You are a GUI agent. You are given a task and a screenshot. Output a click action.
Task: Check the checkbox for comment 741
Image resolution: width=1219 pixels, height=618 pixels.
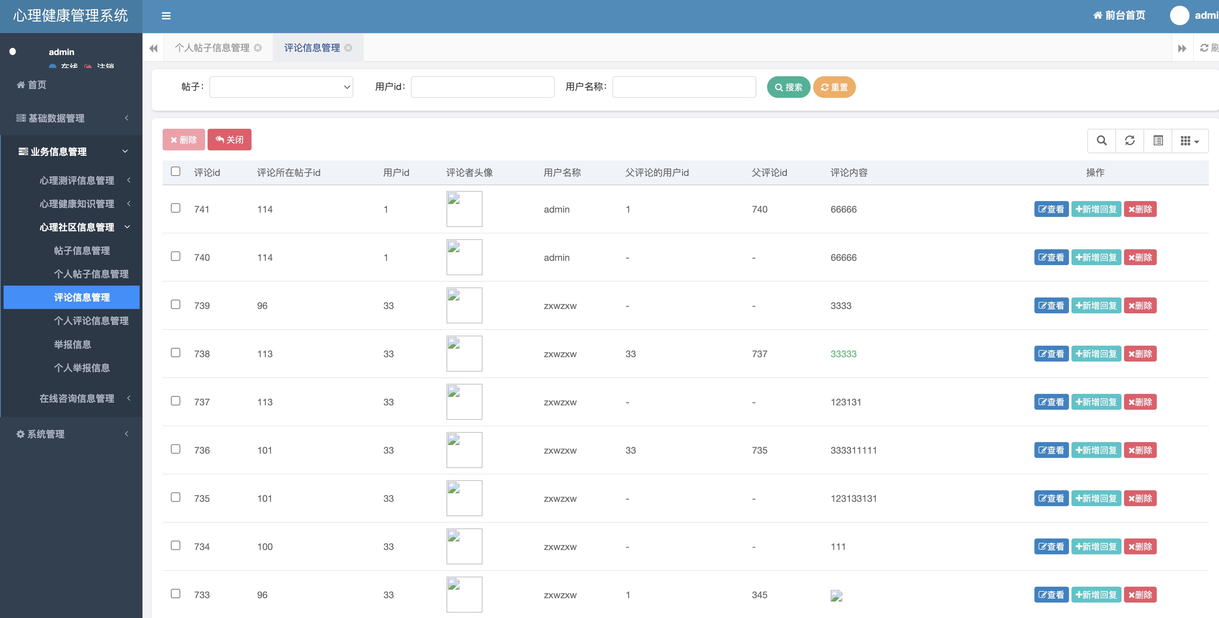point(176,208)
